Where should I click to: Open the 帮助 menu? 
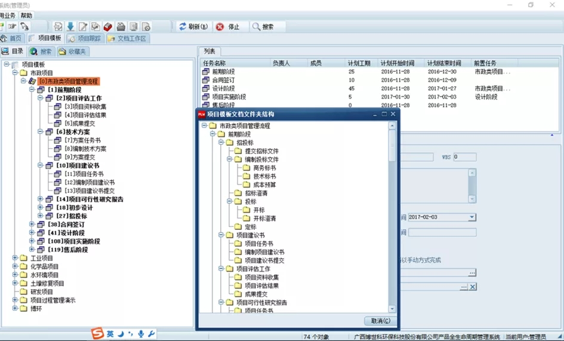click(x=26, y=16)
